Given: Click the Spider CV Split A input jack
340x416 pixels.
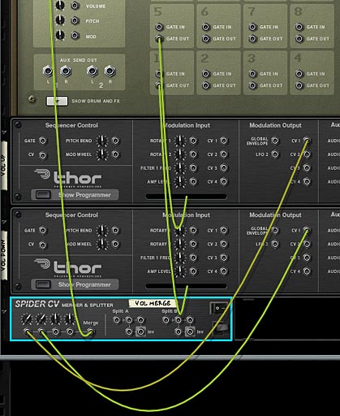Looking at the screenshot, I should point(117,320).
